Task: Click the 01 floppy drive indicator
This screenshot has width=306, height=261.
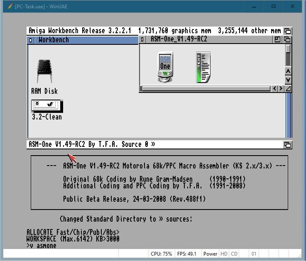Action: click(254, 254)
